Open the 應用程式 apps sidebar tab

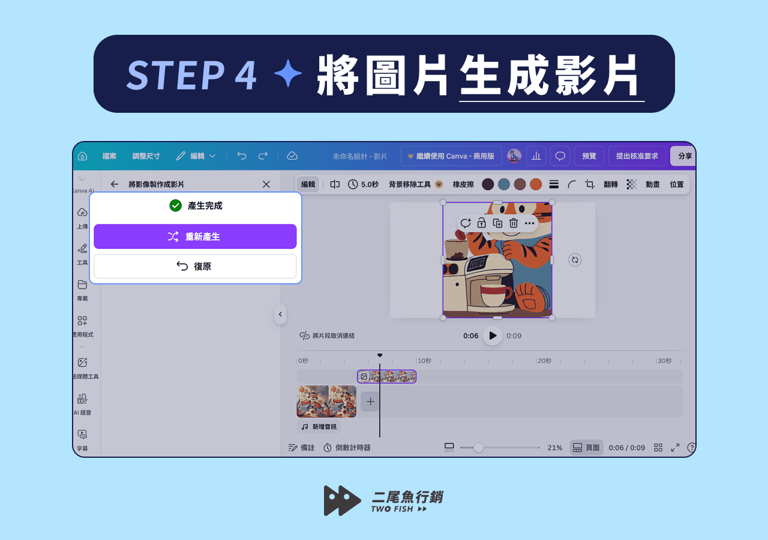[x=82, y=326]
